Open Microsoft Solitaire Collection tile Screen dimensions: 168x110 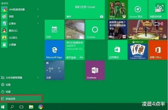click(x=138, y=50)
